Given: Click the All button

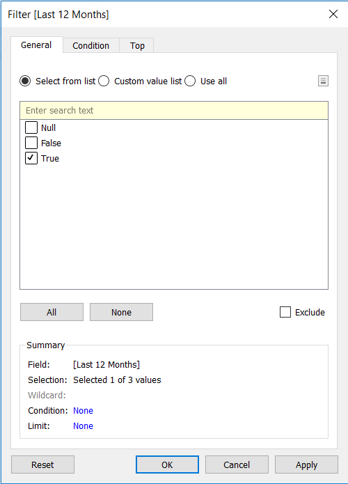Looking at the screenshot, I should pos(52,312).
